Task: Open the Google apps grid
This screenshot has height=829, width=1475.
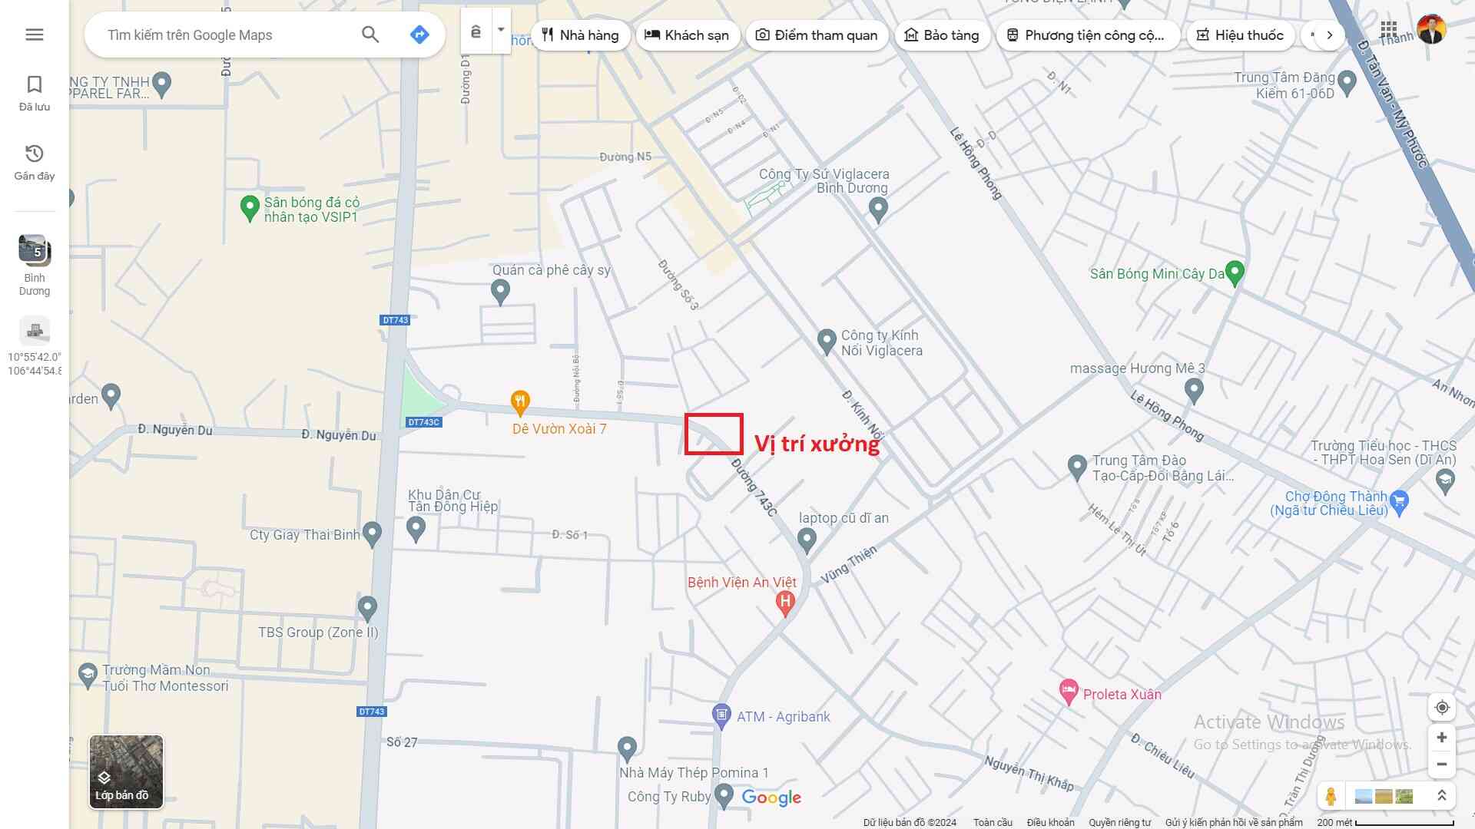Action: (x=1388, y=30)
